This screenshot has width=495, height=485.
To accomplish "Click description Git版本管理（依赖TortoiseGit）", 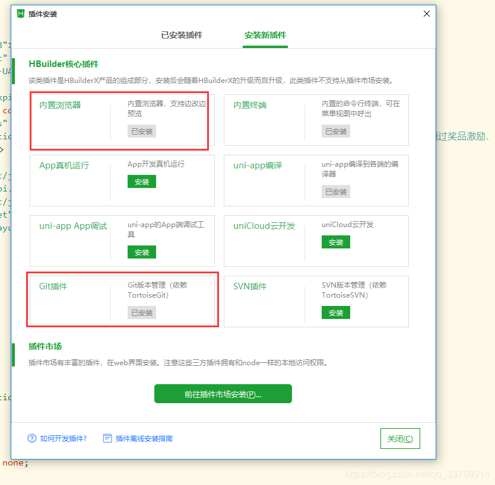I will (x=157, y=290).
